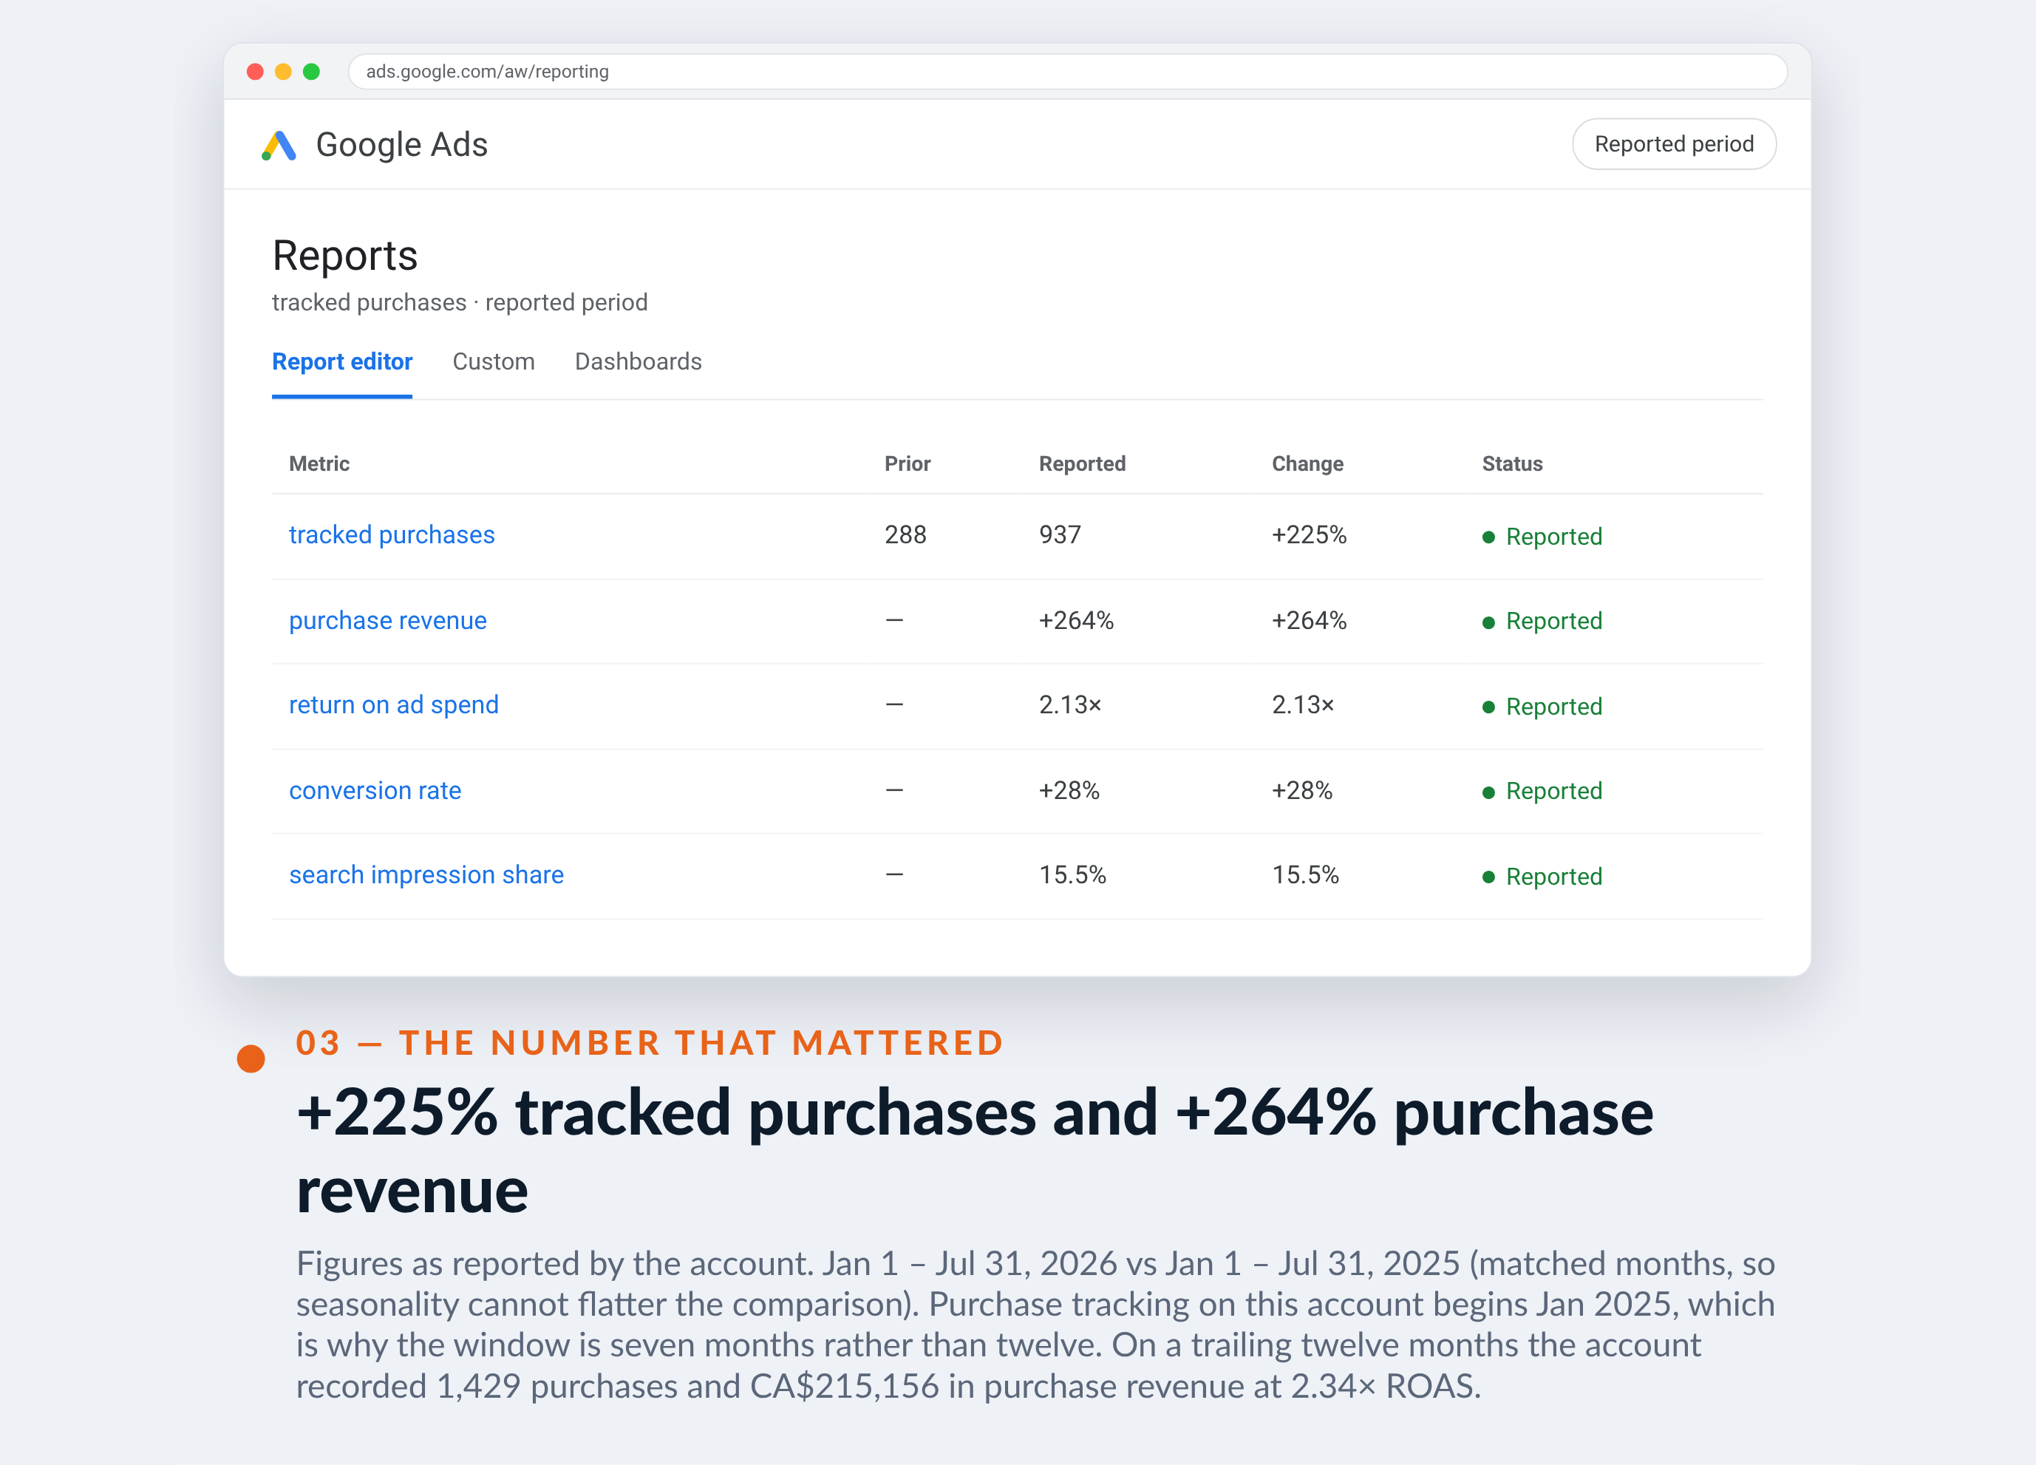This screenshot has height=1465, width=2036.
Task: Click the '03 — THE NUMBER THAT MATTERED' caption
Action: [649, 1043]
